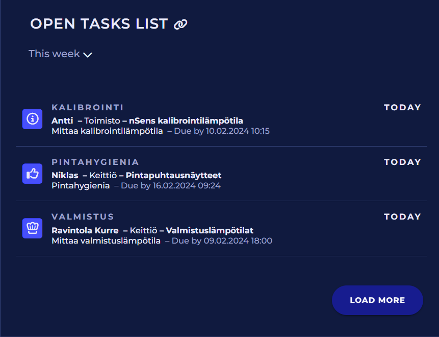Click the Pintahygienia thumbs-up icon

(32, 174)
